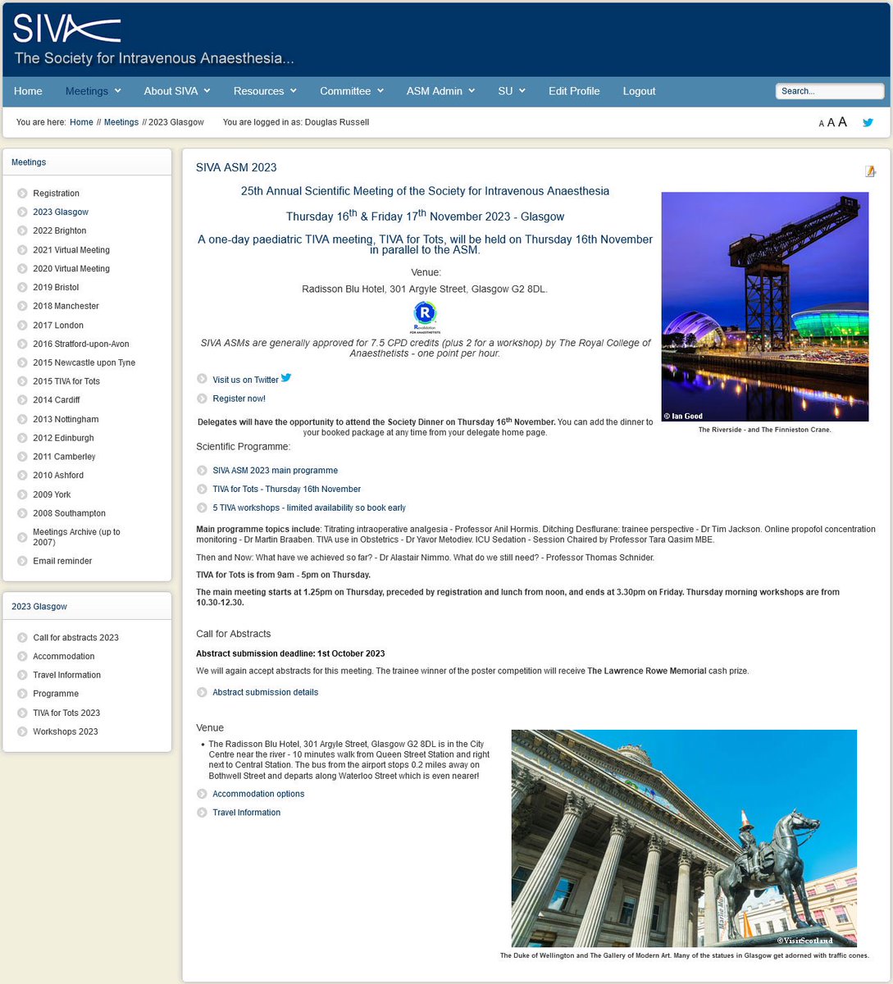Screen dimensions: 893x984
Task: Select 2012 Edinburgh in the sidebar
Action: (x=63, y=438)
